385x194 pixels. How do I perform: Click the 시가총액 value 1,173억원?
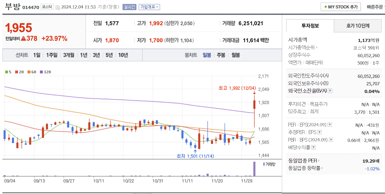(x=369, y=40)
